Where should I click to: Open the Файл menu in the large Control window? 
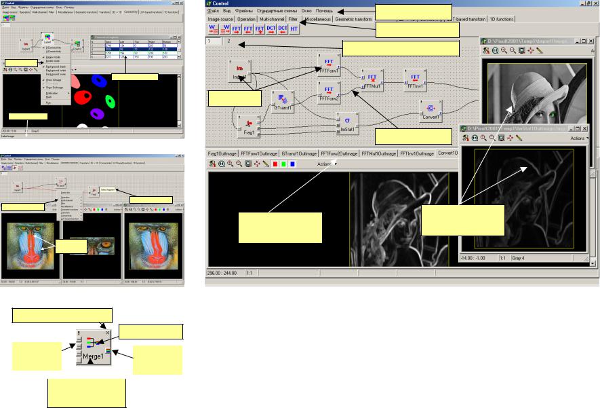213,11
